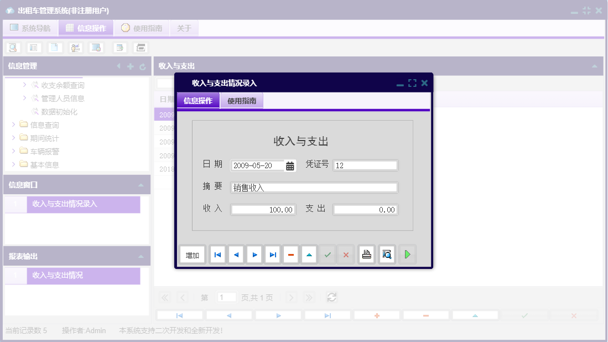Click the refresh icon on 信息管理 header
The image size is (608, 342).
pyautogui.click(x=143, y=66)
